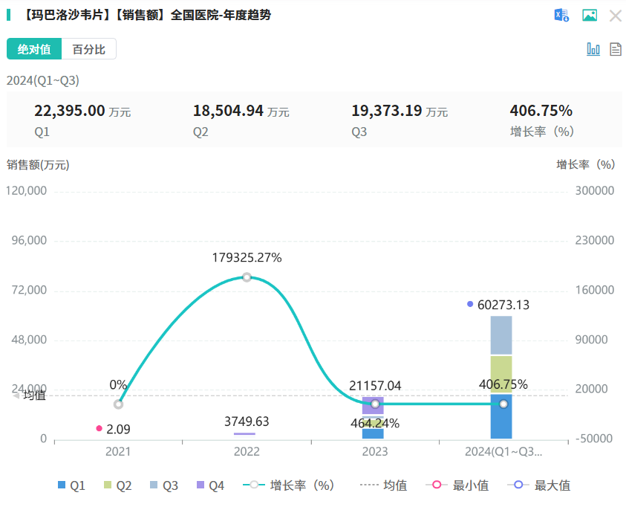Switch to 百分比 tab
626x507 pixels.
click(88, 49)
